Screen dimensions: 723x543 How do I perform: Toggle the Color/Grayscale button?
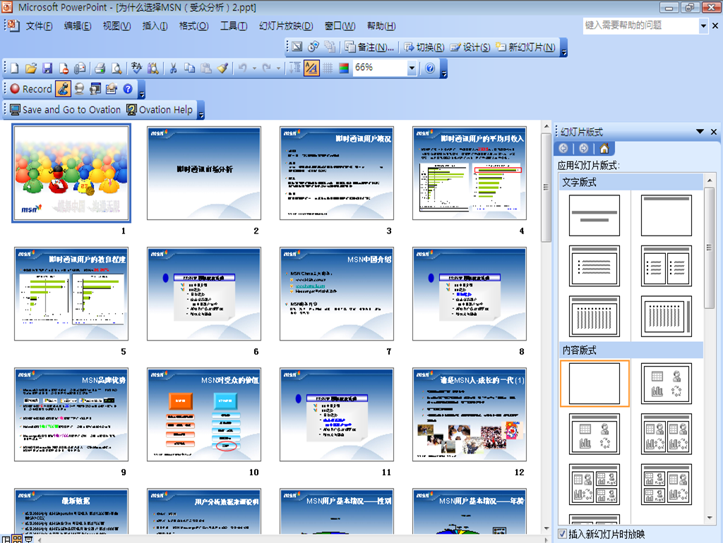344,68
